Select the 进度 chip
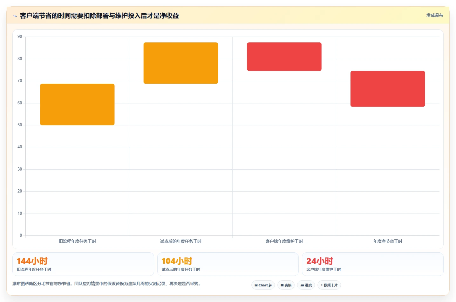Viewport: 456px width, 302px height. pos(306,285)
